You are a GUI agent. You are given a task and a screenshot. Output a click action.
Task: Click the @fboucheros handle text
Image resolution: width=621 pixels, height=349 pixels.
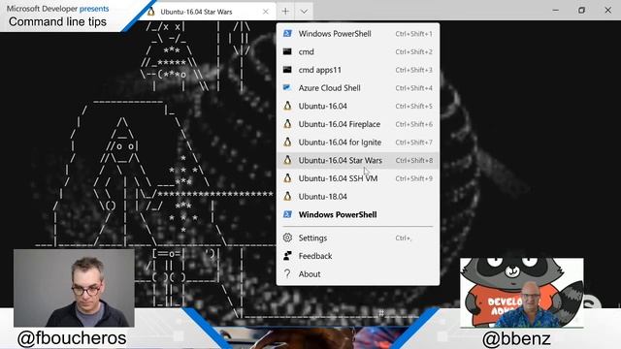[x=72, y=338]
